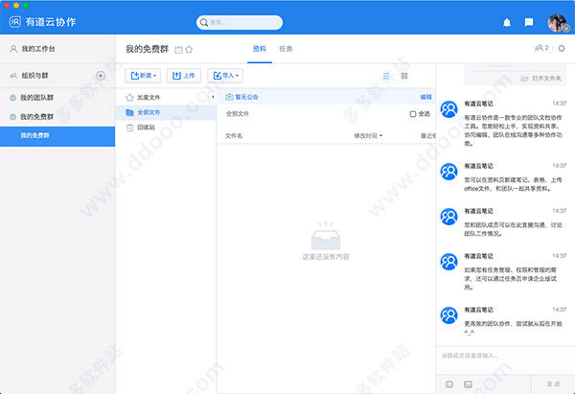
Task: Collapse the file navigation panel arrow
Action: (x=213, y=97)
